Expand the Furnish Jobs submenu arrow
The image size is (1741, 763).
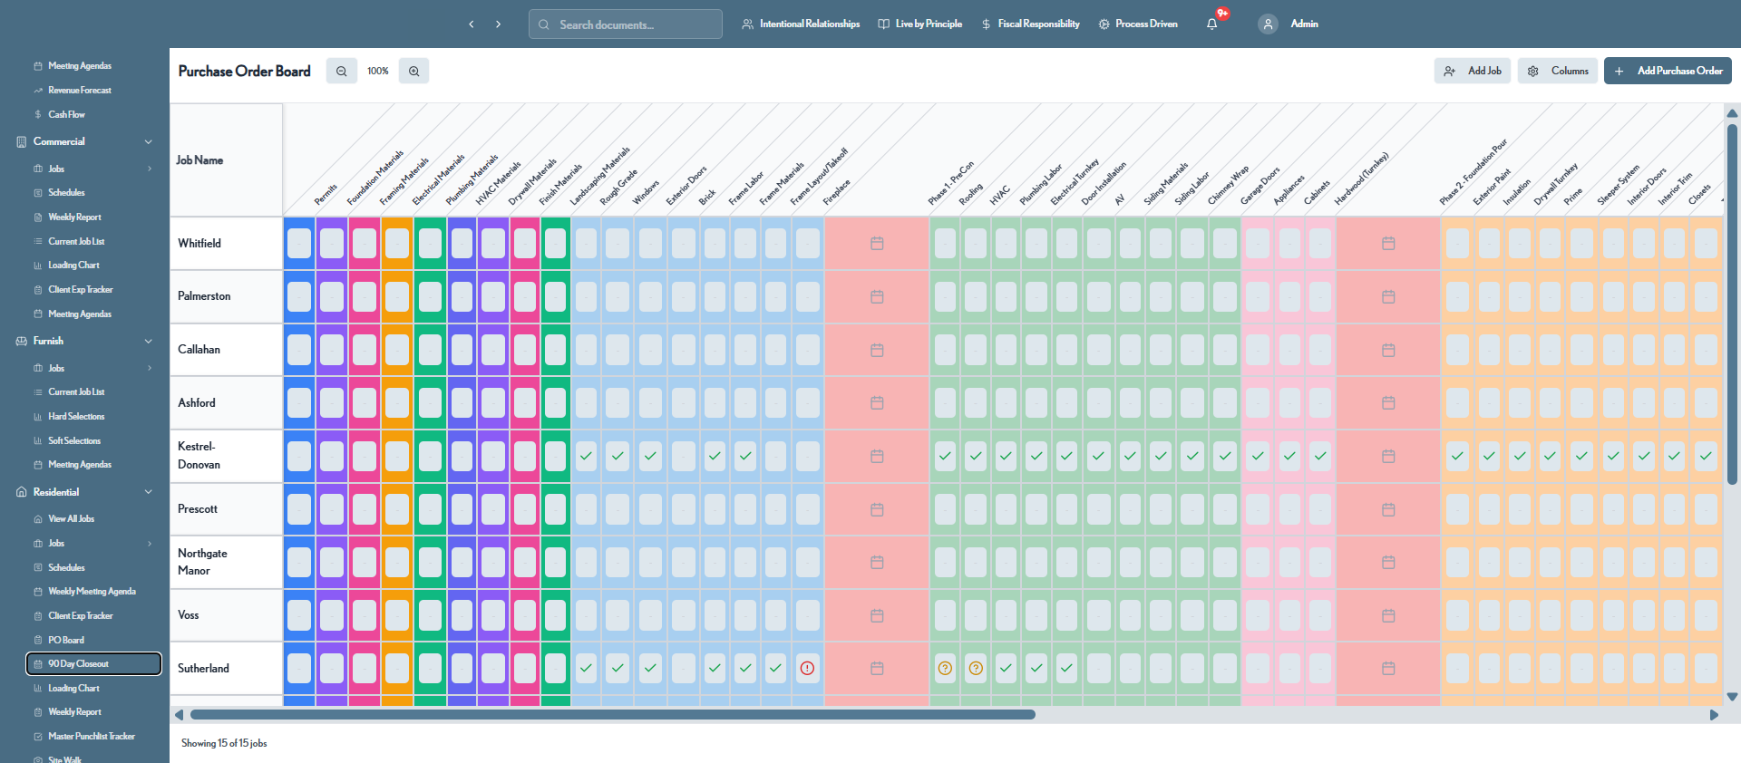pos(150,368)
